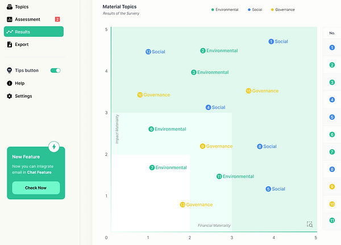Click the Help info icon
The image size is (341, 245).
pyautogui.click(x=10, y=83)
